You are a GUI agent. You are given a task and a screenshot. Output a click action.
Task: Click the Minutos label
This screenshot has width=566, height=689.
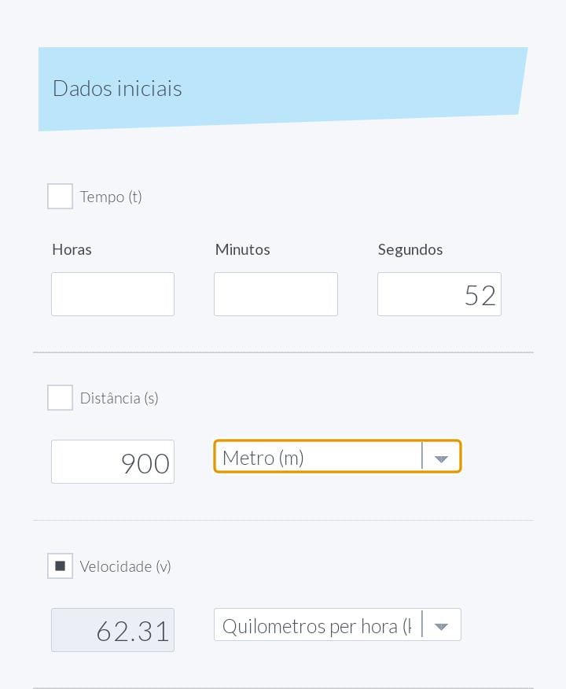coord(243,249)
